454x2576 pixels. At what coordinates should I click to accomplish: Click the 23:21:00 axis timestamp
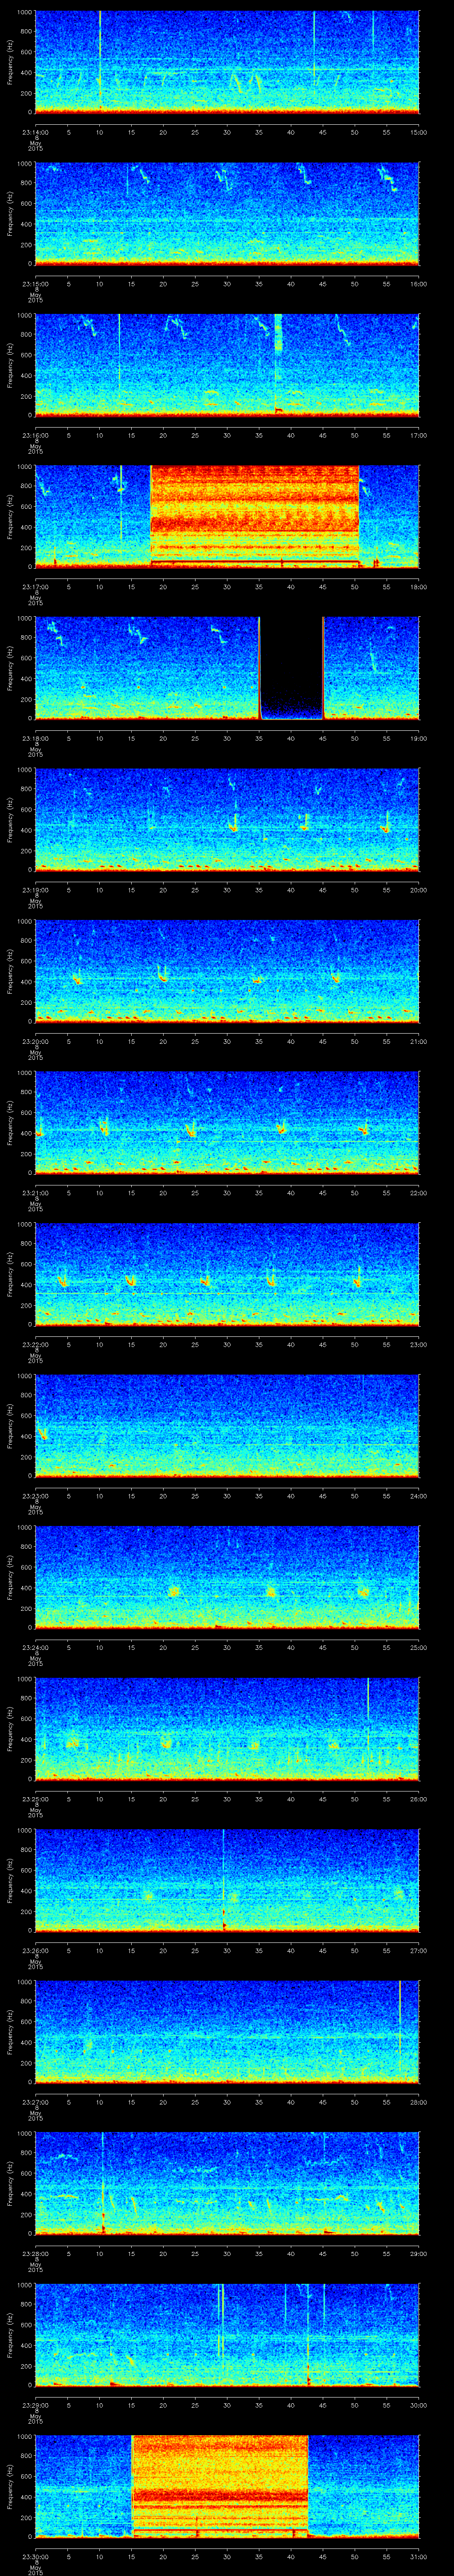35,1192
